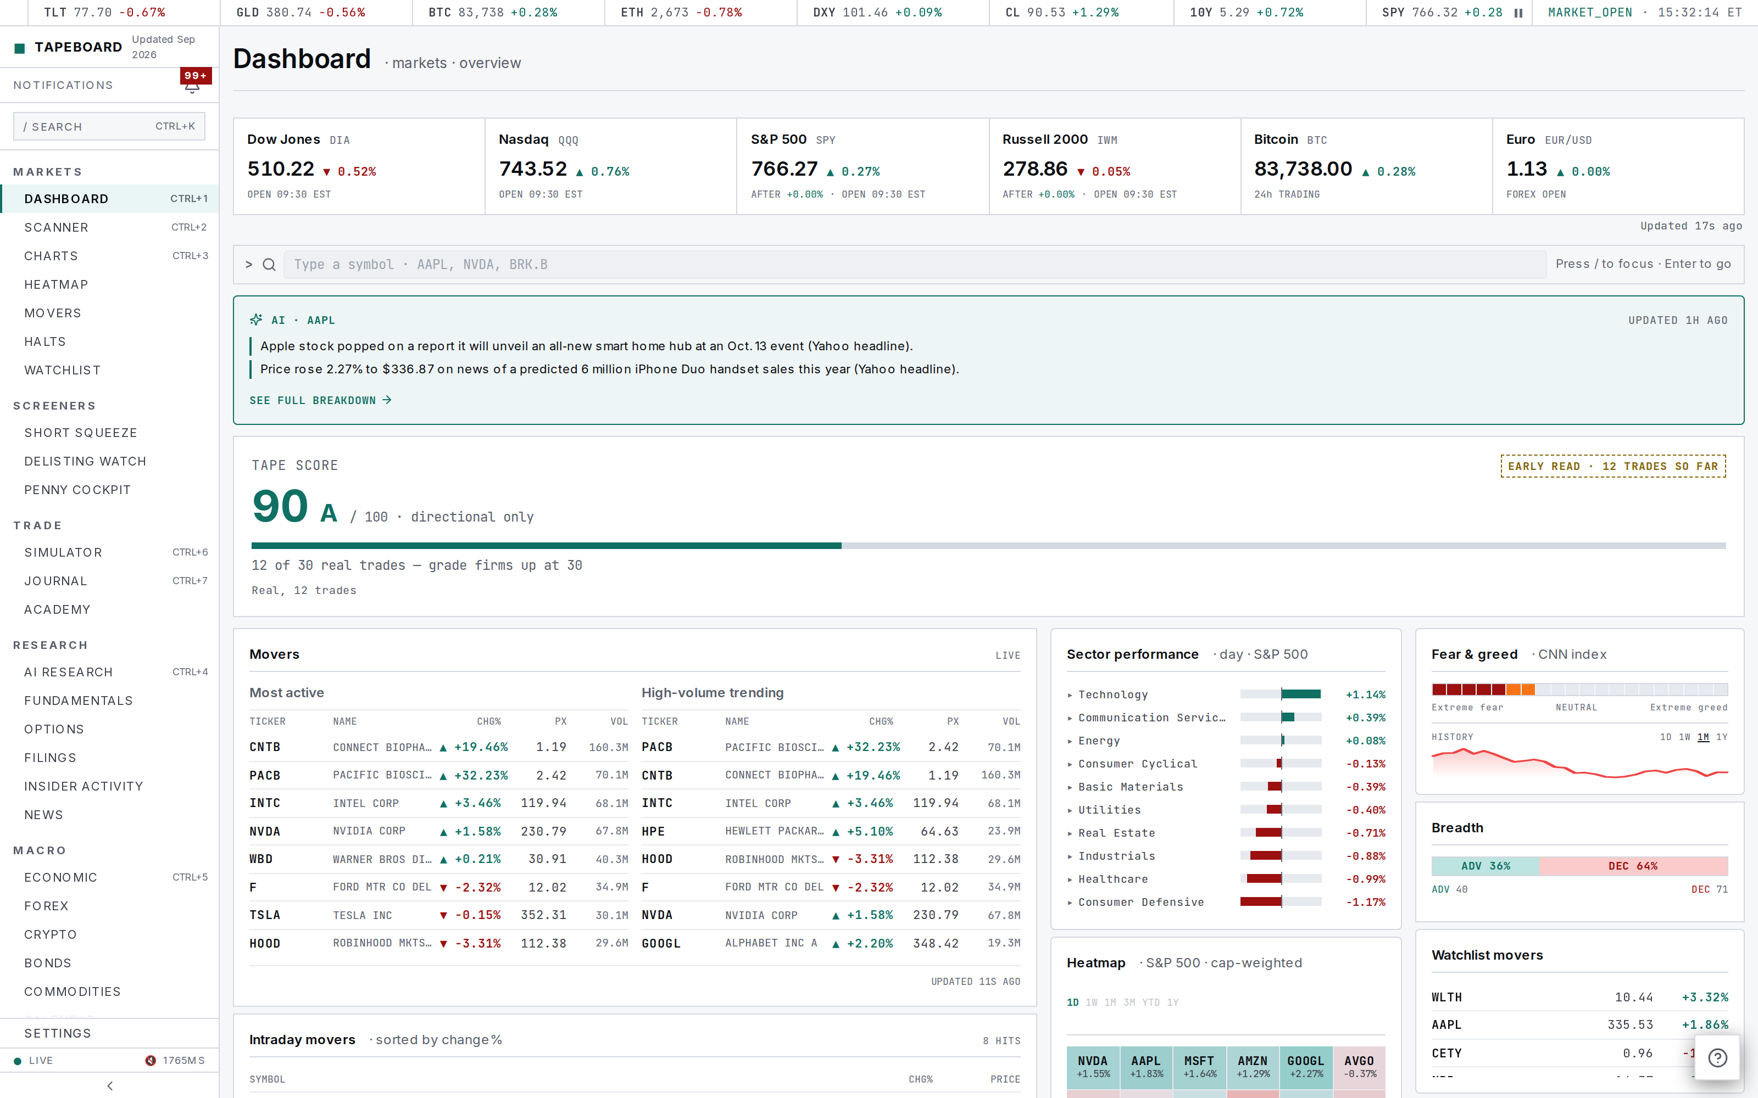
Task: Click the Tape Score progress bar
Action: click(x=988, y=545)
